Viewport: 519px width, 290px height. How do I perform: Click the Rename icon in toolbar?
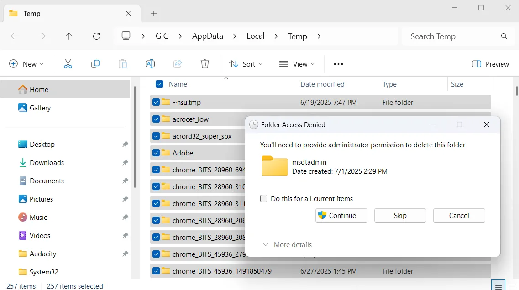click(x=150, y=64)
